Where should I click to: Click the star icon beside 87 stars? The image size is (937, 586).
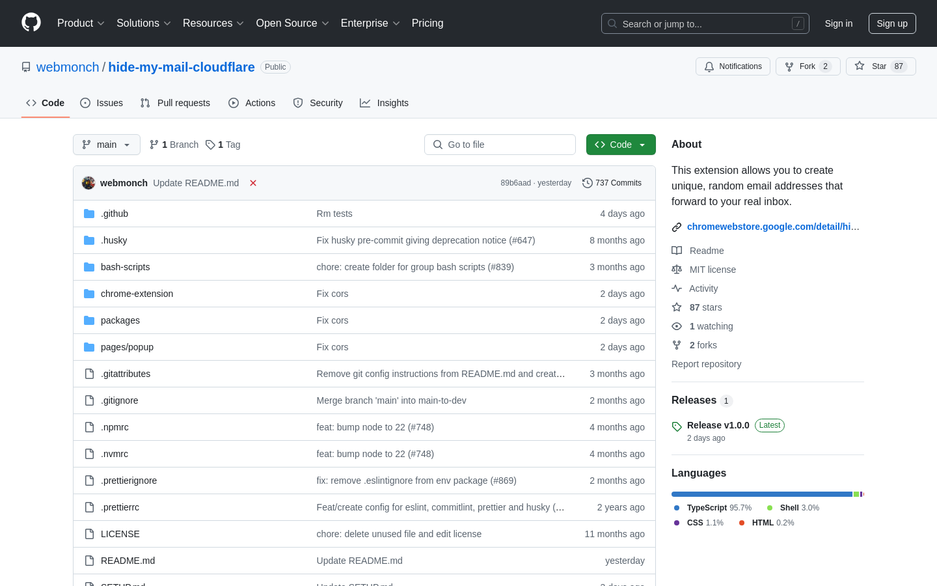(x=677, y=307)
